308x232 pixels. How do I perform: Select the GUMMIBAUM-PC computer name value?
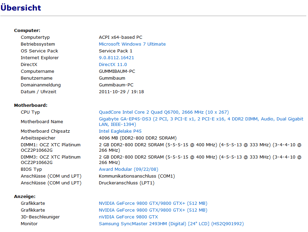(117, 71)
